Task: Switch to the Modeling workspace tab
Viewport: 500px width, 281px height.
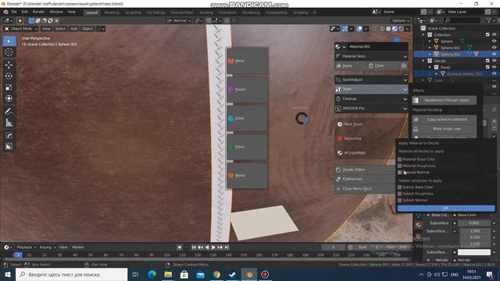Action: point(111,12)
